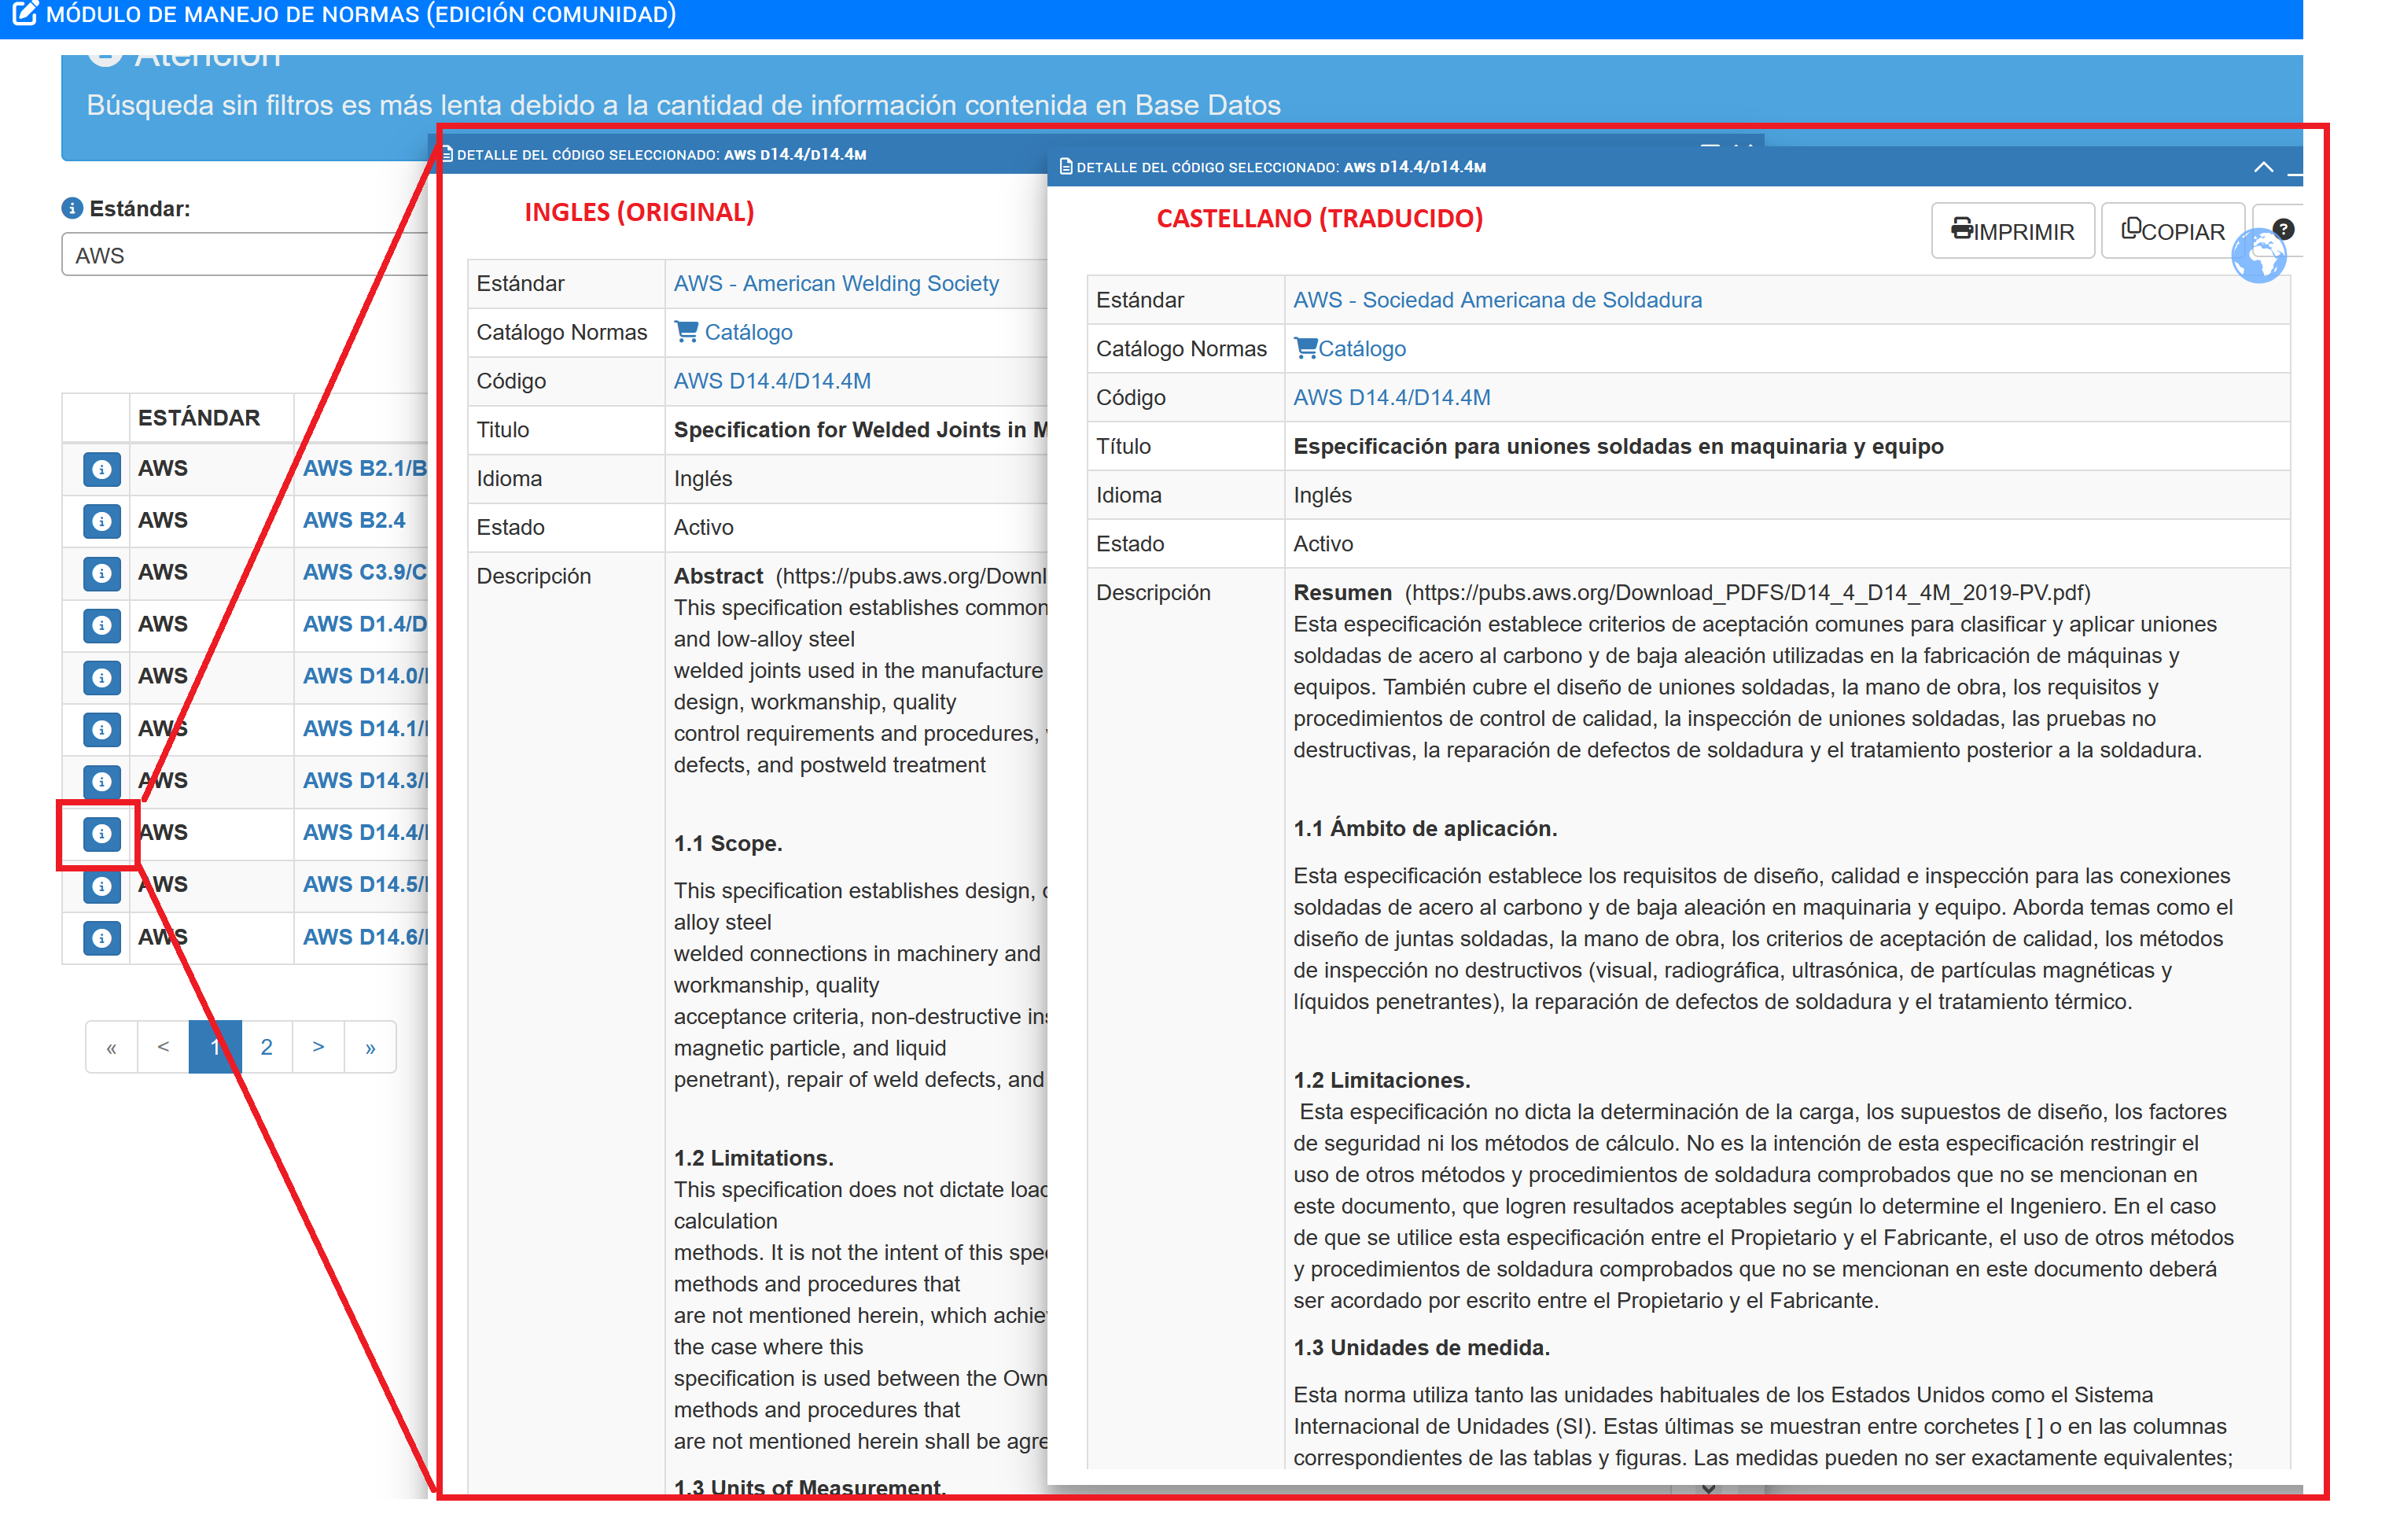The image size is (2389, 1540).
Task: Click the info icon for AWS D14.4 row
Action: click(101, 833)
